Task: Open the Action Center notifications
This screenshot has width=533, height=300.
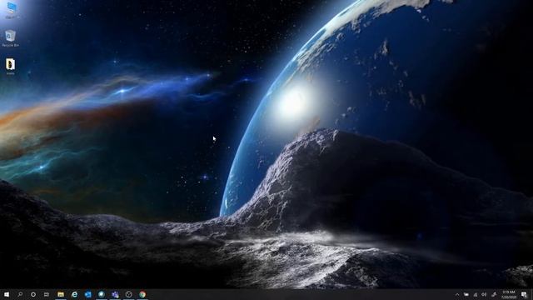Action: point(524,294)
